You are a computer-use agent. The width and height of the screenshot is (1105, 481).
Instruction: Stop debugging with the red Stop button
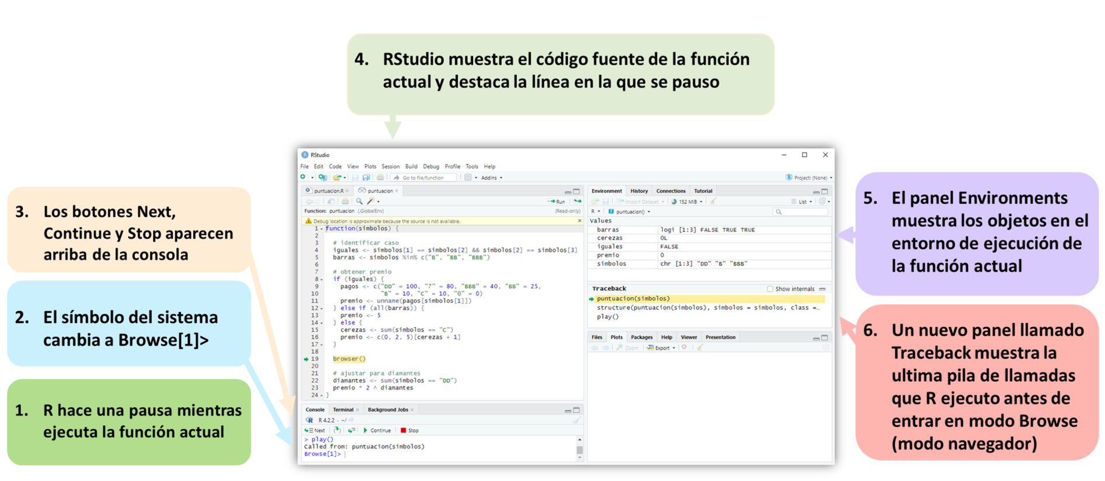click(x=409, y=430)
